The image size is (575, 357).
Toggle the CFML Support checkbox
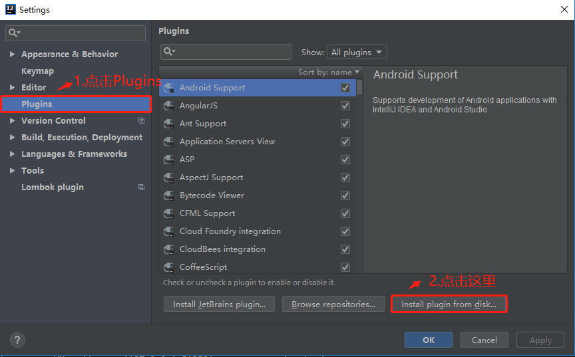click(x=345, y=213)
